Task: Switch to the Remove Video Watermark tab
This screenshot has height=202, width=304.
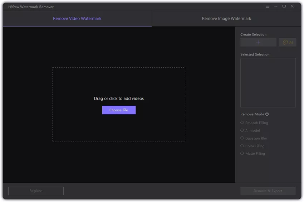Action: pos(77,19)
